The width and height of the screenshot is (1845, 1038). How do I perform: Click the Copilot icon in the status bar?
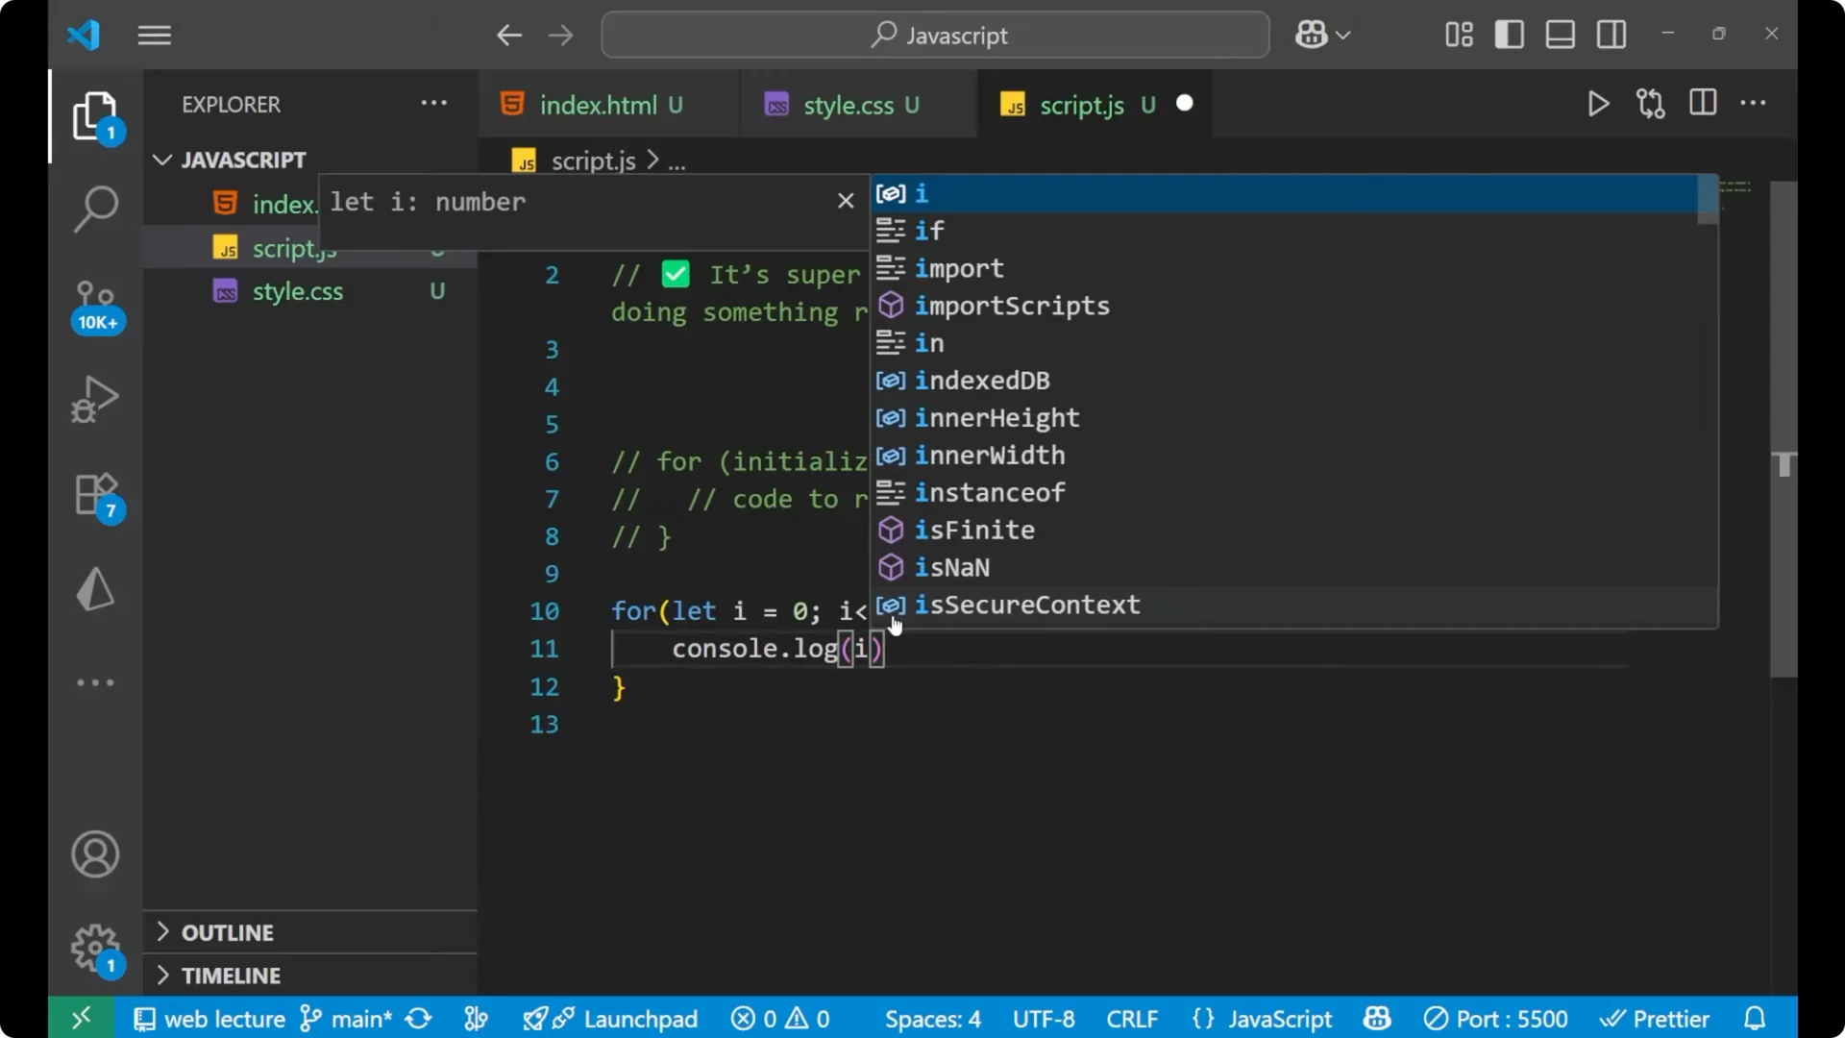pyautogui.click(x=1376, y=1018)
